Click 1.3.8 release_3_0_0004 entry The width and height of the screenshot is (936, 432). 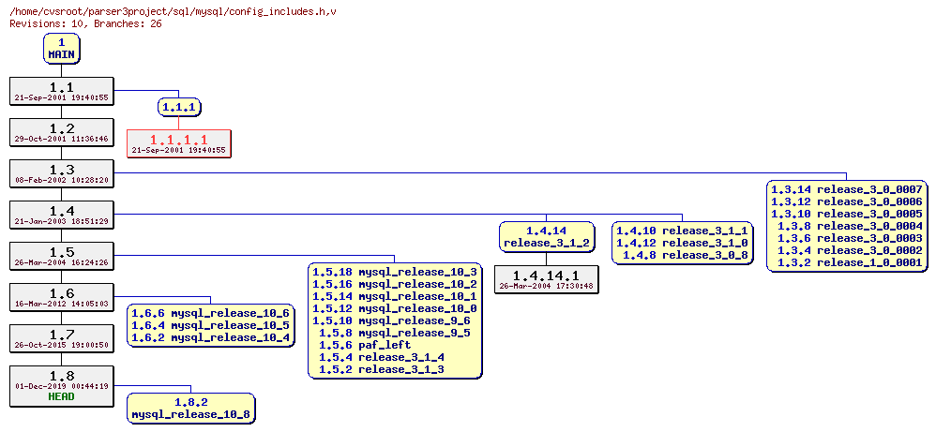pos(850,226)
